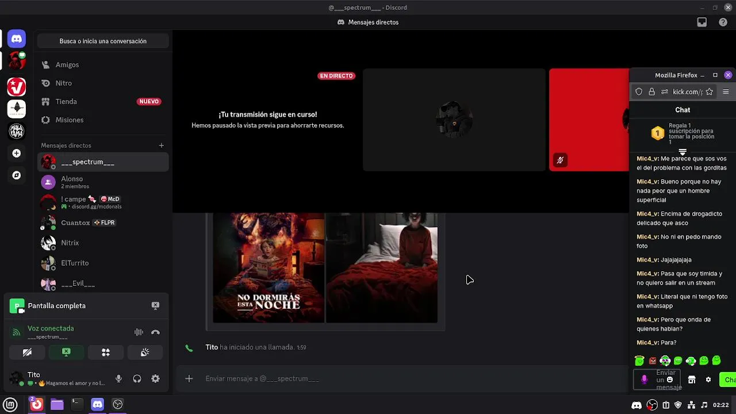736x414 pixels.
Task: Open the Linux Mint start menu
Action: [x=10, y=404]
